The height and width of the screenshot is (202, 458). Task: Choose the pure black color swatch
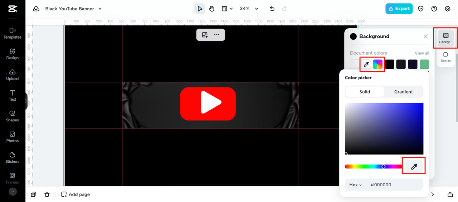389,64
